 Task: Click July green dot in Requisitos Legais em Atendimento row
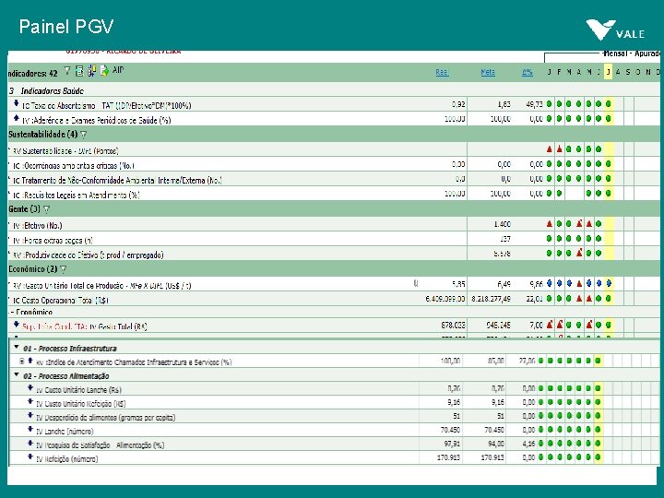click(x=608, y=193)
